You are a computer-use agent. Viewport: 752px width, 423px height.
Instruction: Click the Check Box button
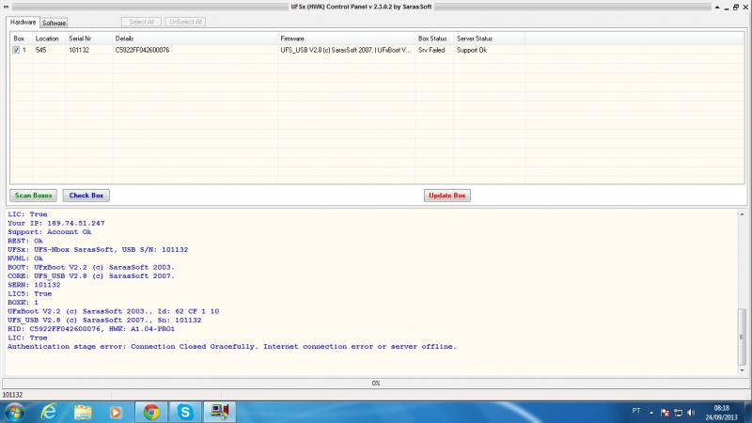coord(86,196)
